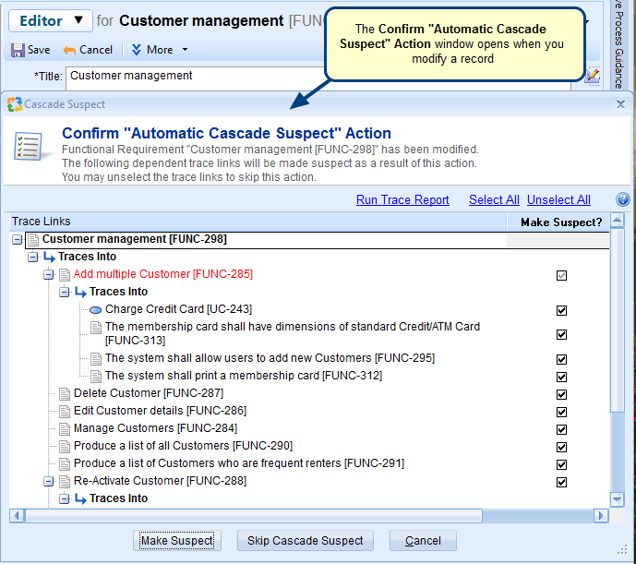The height and width of the screenshot is (564, 636).
Task: Close the Cascade Suspect dialog
Action: click(620, 104)
